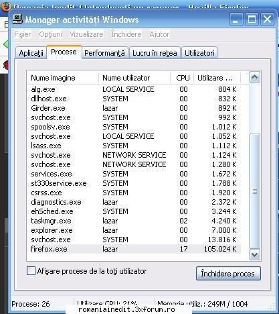Image resolution: width=279 pixels, height=314 pixels.
Task: Click the Procese: 26 status bar entry
Action: (31, 304)
